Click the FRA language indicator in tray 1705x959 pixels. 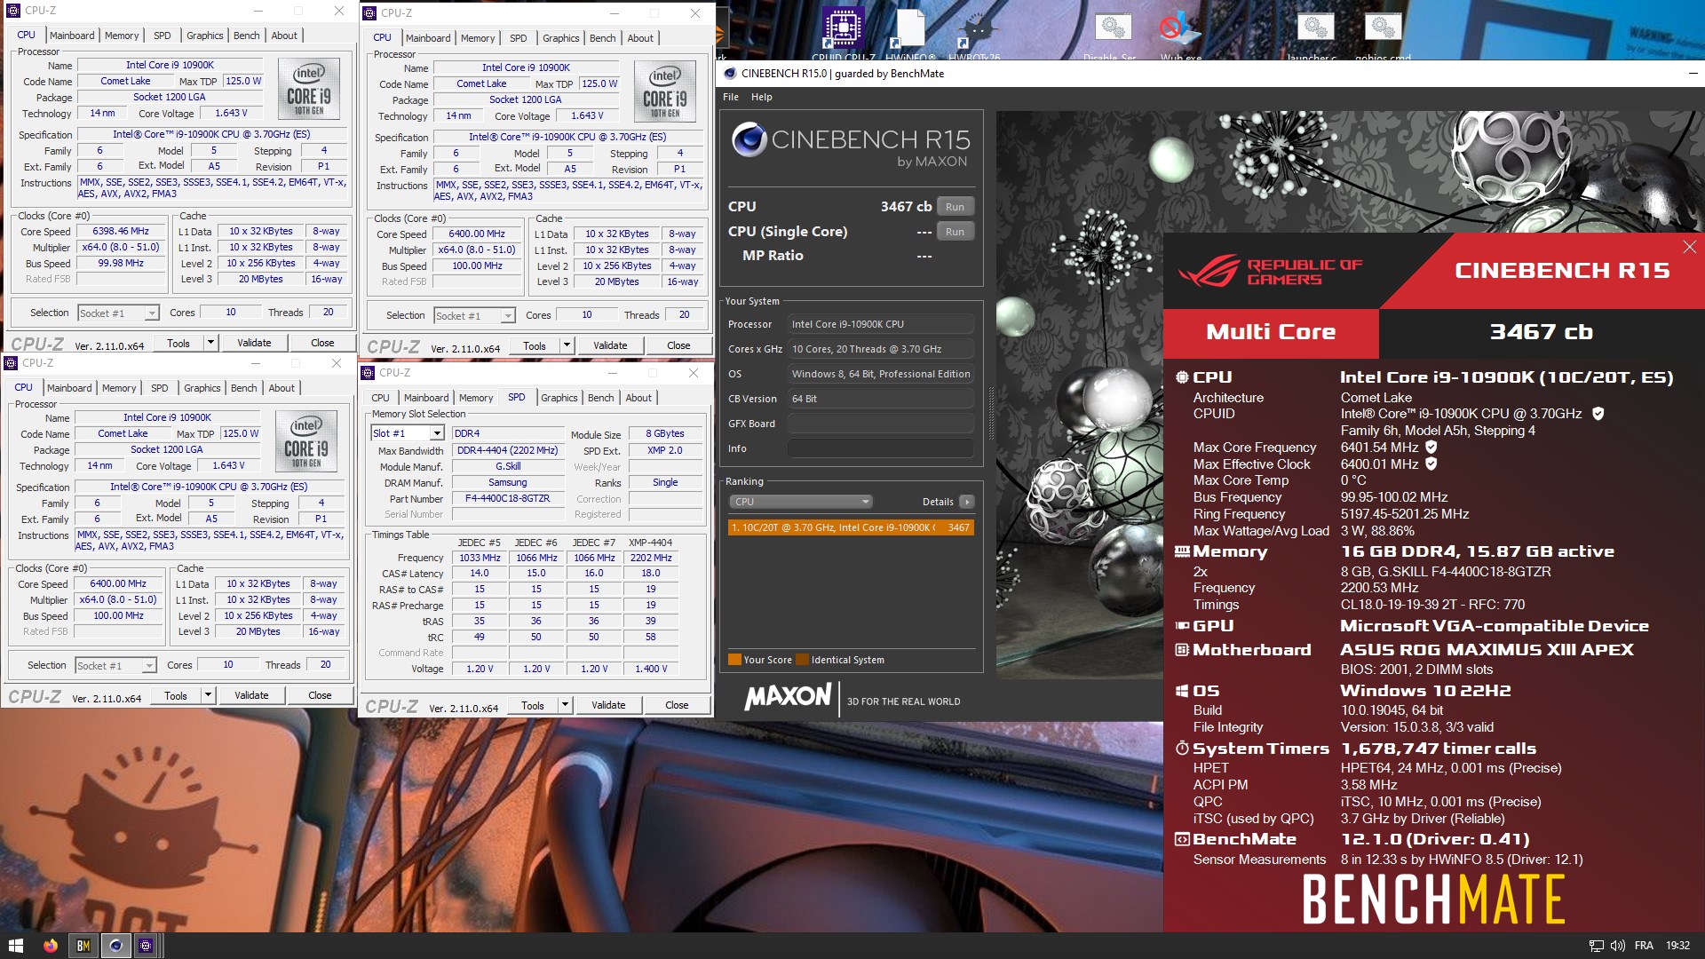(x=1644, y=946)
